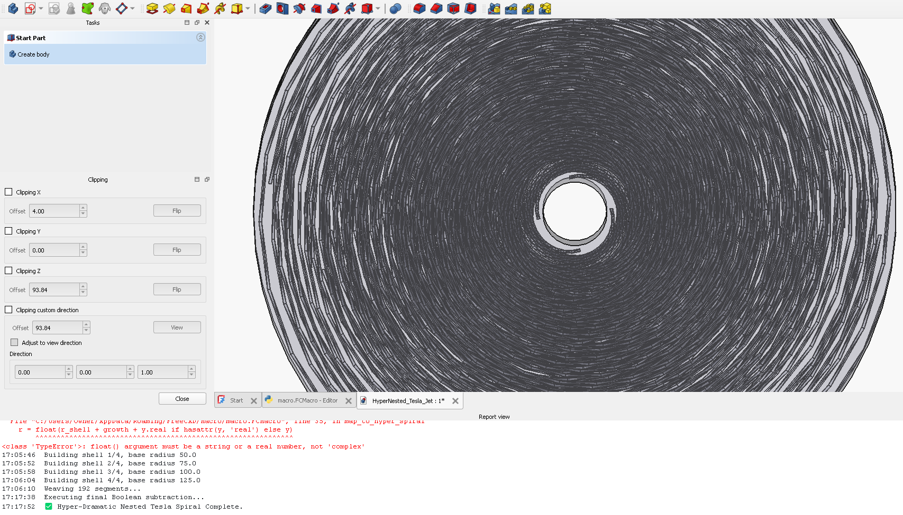Switch to the macro.FCMacro - Editor tab

point(307,400)
